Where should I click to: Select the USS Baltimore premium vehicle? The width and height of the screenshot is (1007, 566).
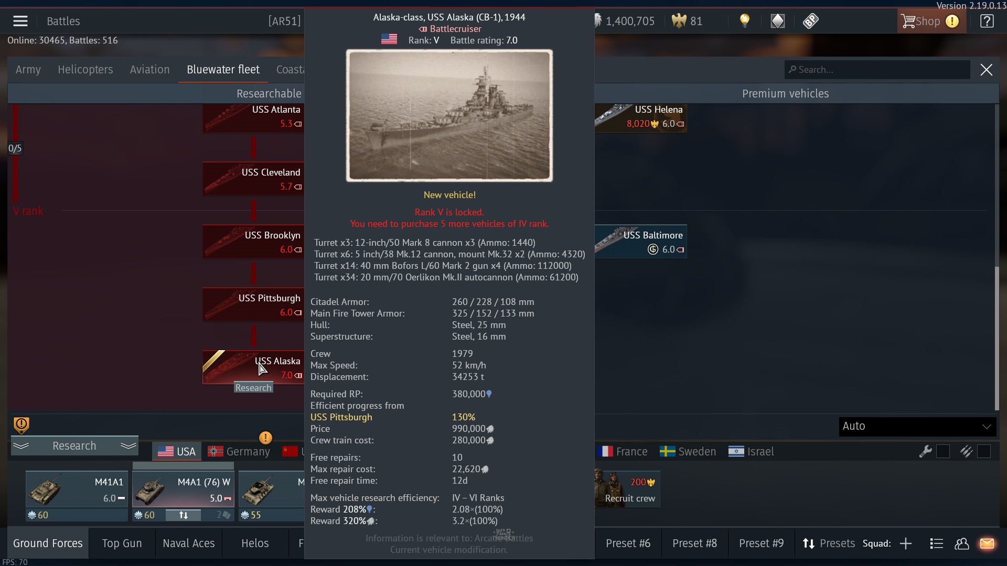pyautogui.click(x=640, y=242)
